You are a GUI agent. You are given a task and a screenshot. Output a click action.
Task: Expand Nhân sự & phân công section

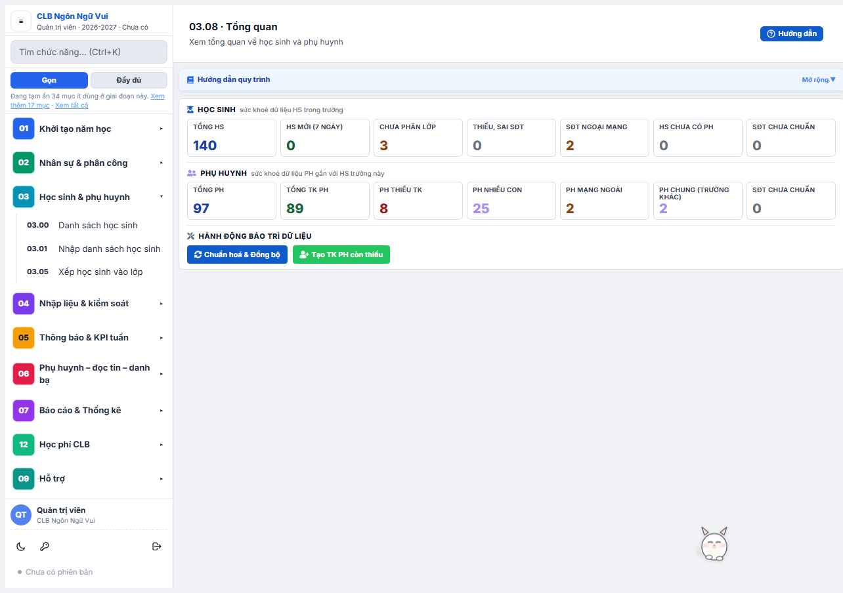click(x=89, y=163)
